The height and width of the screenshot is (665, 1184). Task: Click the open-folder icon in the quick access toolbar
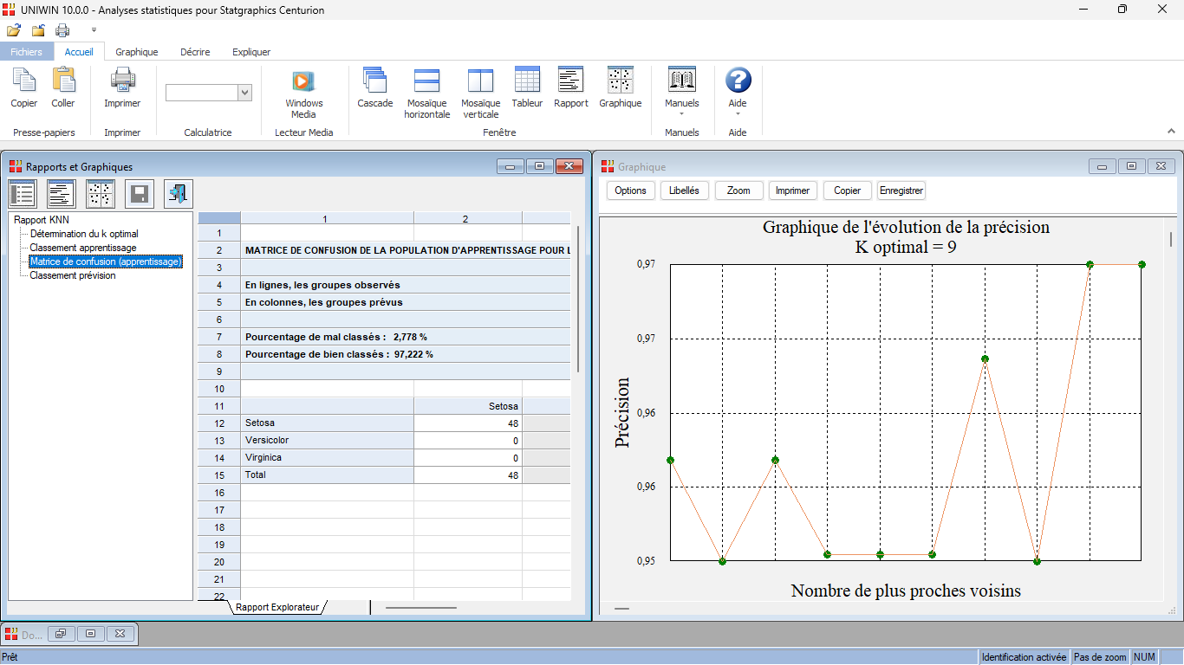pos(14,30)
